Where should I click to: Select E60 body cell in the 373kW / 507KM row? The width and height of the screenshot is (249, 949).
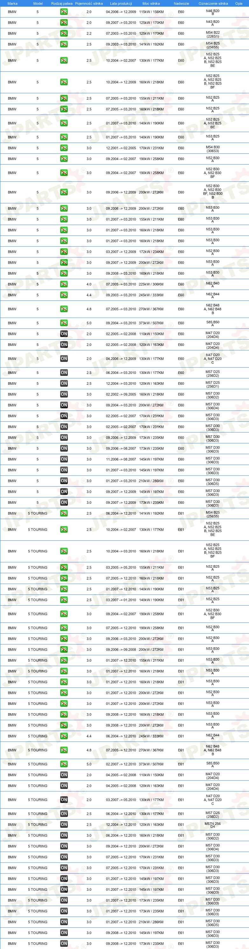181,323
